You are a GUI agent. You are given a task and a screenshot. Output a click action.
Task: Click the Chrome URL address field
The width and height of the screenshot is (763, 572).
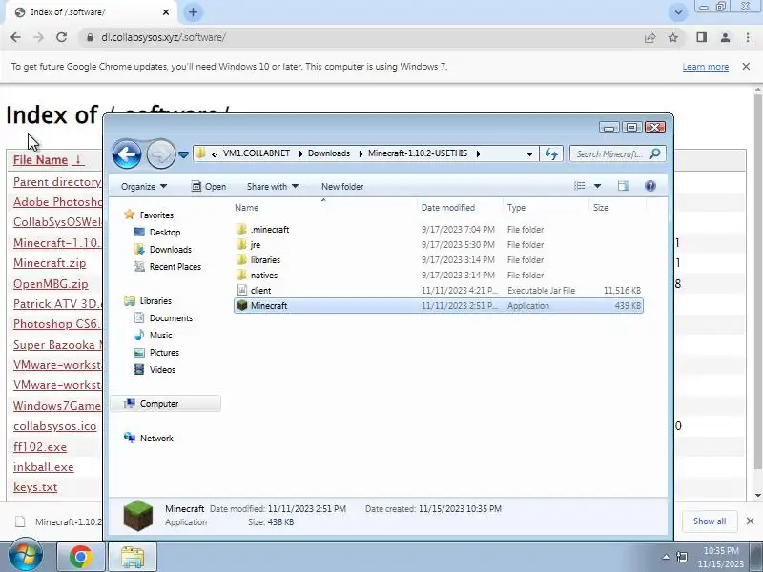click(361, 37)
